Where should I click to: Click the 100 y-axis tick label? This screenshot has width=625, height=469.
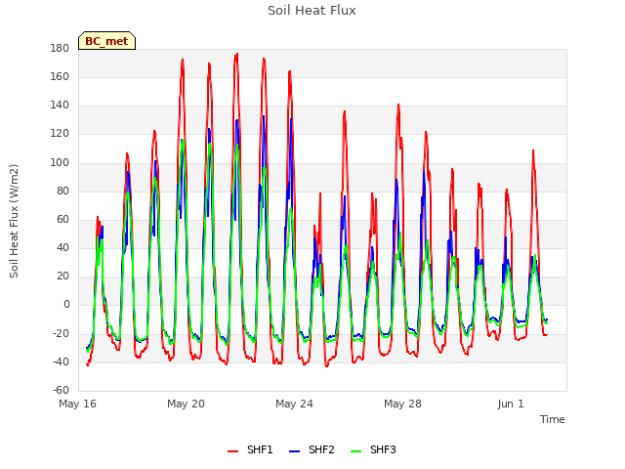point(60,162)
